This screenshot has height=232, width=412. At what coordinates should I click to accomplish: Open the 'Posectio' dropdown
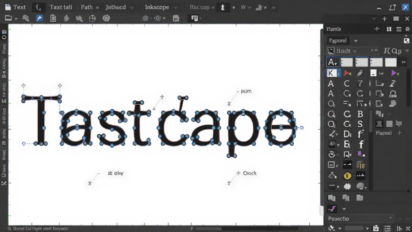[360, 219]
